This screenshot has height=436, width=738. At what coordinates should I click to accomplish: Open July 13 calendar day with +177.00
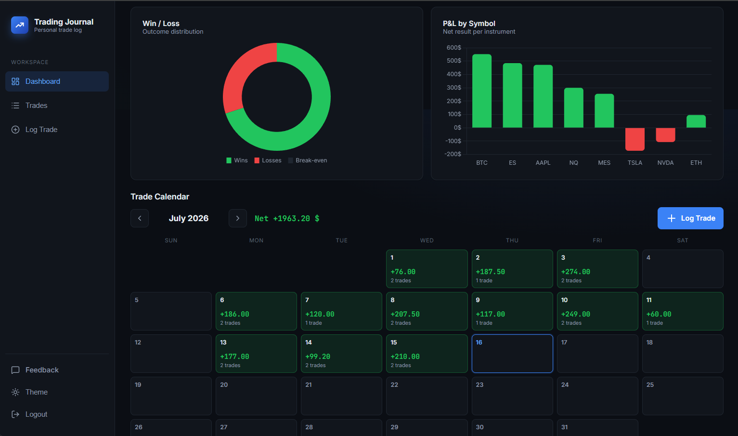coord(256,354)
